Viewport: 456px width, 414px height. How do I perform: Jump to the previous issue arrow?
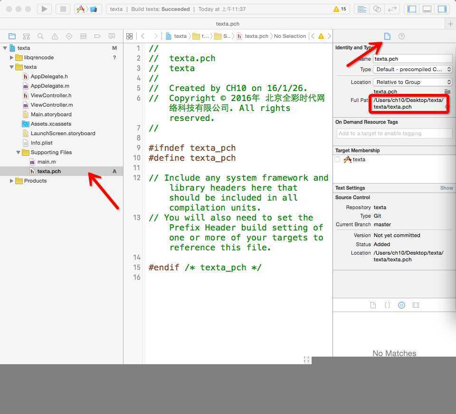313,37
